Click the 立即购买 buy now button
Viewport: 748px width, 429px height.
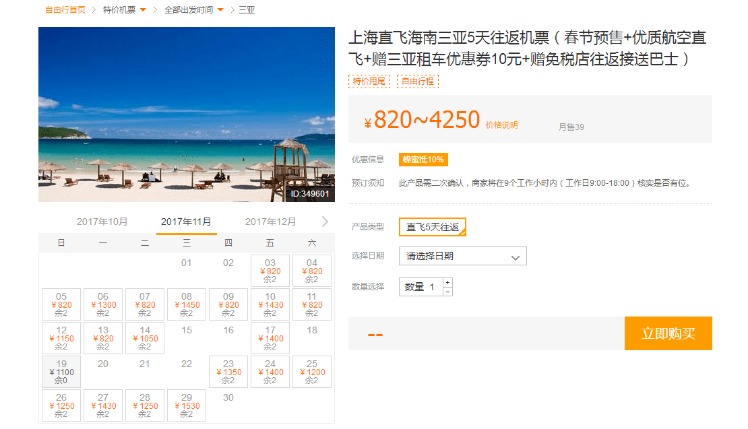pos(668,333)
